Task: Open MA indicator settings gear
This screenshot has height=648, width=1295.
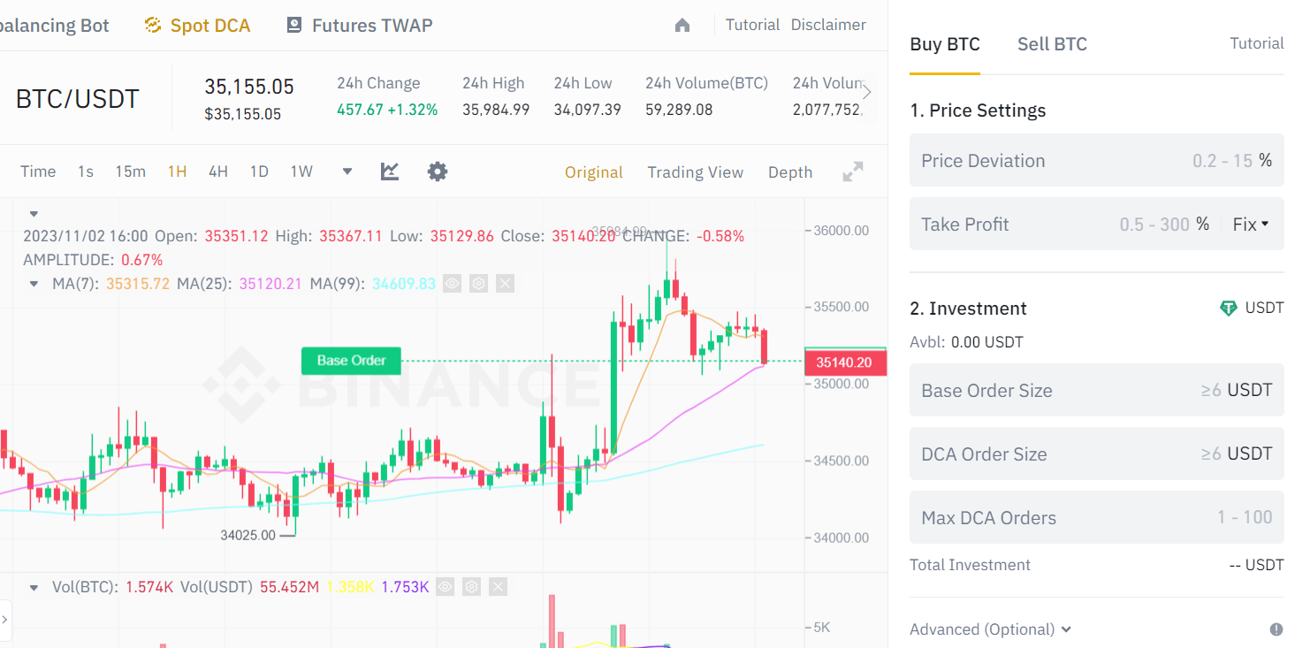Action: (478, 283)
